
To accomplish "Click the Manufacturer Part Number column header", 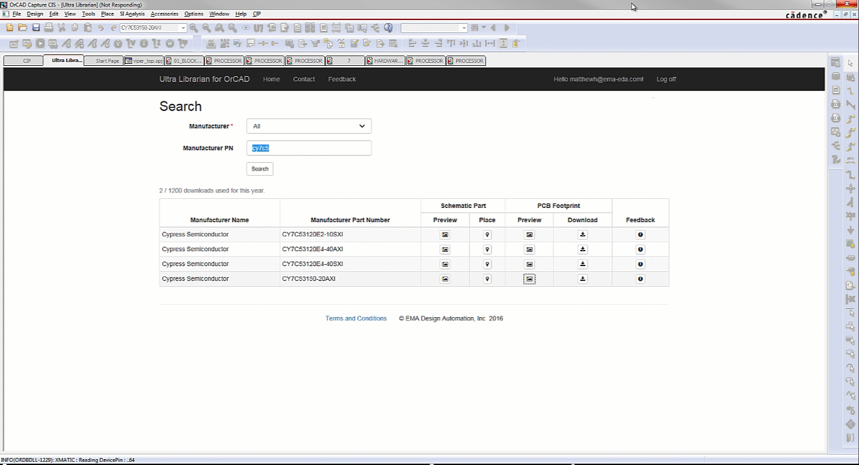I will tap(350, 220).
